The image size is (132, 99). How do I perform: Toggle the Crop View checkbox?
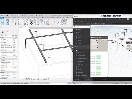click(13, 61)
